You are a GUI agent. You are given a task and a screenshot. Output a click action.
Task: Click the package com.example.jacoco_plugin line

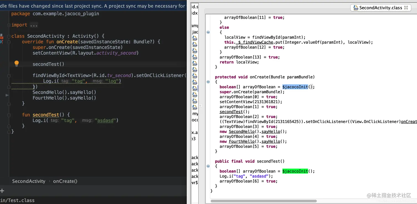pyautogui.click(x=55, y=14)
